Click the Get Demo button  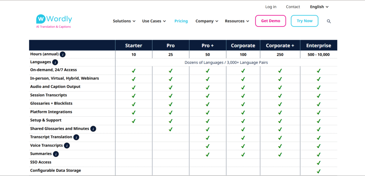tap(270, 21)
